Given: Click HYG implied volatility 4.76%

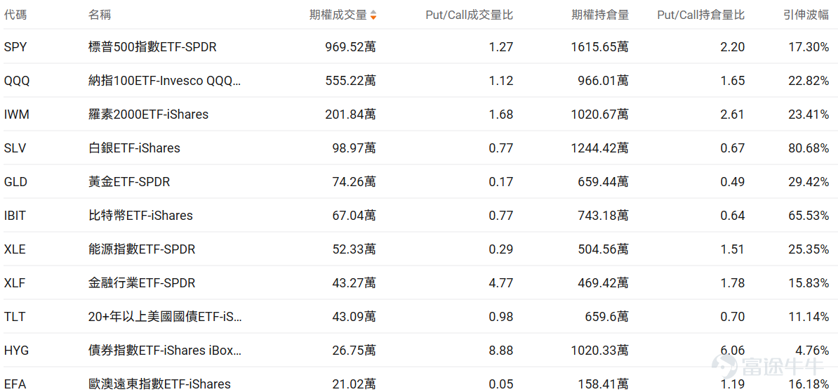Looking at the screenshot, I should tap(812, 351).
